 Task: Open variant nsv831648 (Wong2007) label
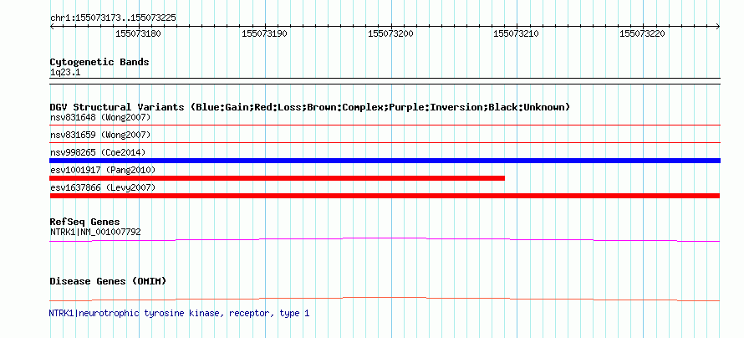point(100,117)
